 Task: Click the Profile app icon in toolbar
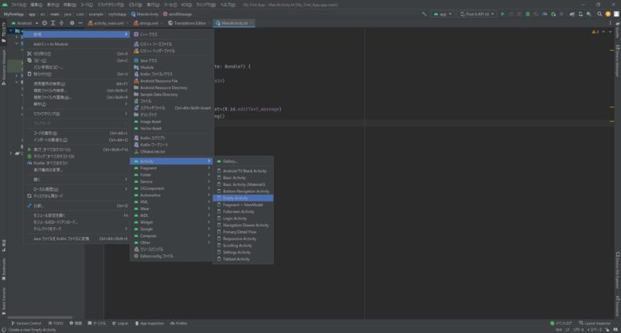click(545, 14)
